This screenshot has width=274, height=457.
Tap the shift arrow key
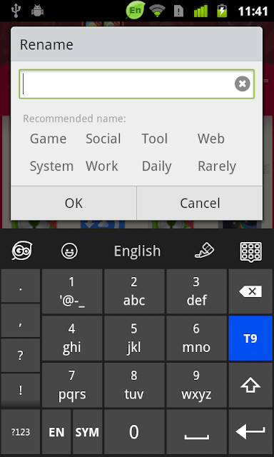click(x=250, y=386)
